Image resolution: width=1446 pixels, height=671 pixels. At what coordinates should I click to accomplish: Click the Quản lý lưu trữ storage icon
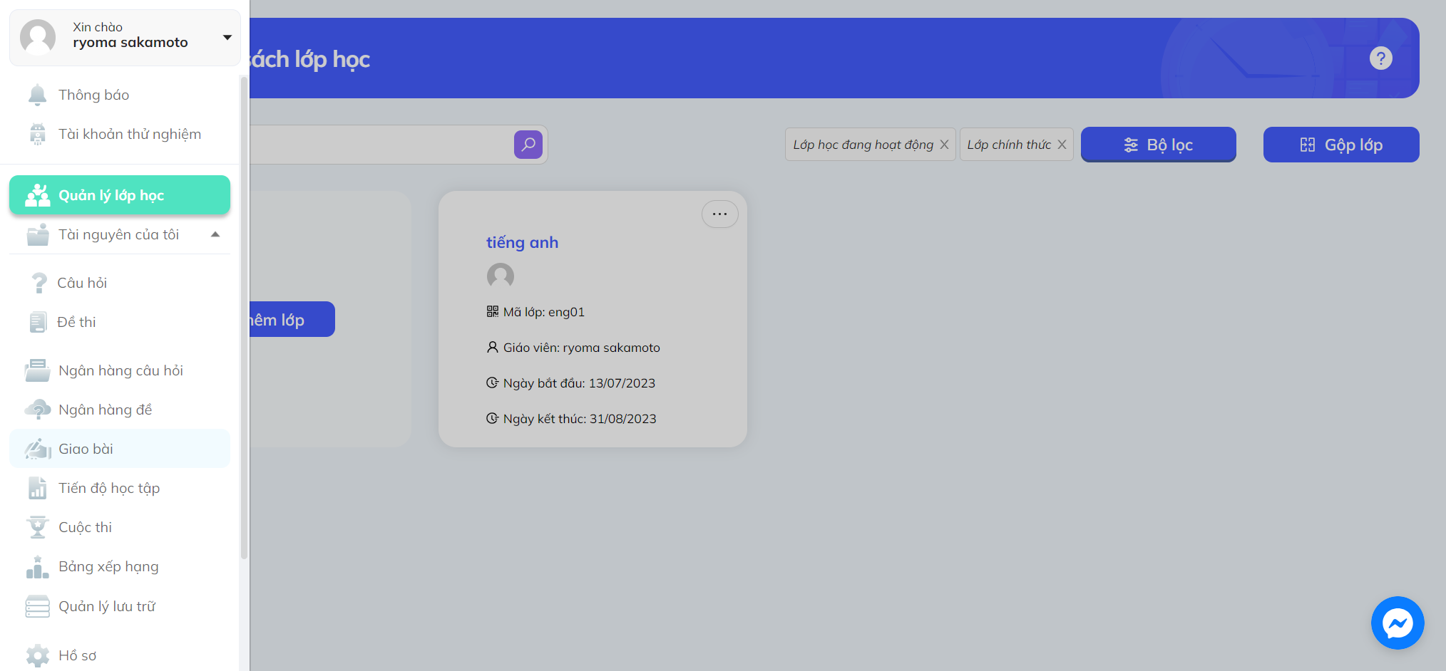pos(37,606)
